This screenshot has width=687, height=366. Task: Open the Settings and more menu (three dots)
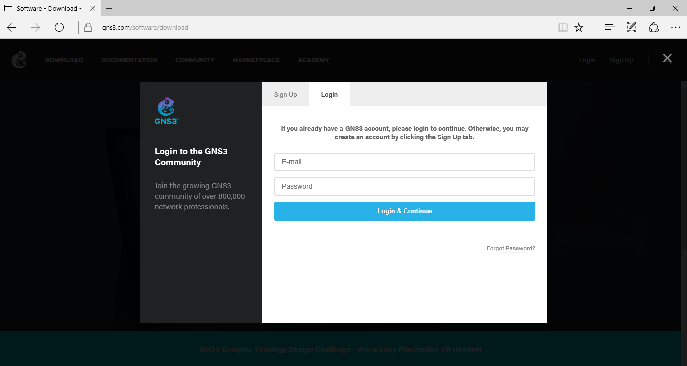click(676, 27)
